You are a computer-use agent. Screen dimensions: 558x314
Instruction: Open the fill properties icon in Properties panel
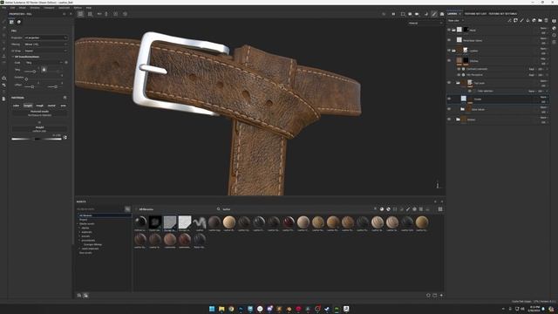point(11,22)
